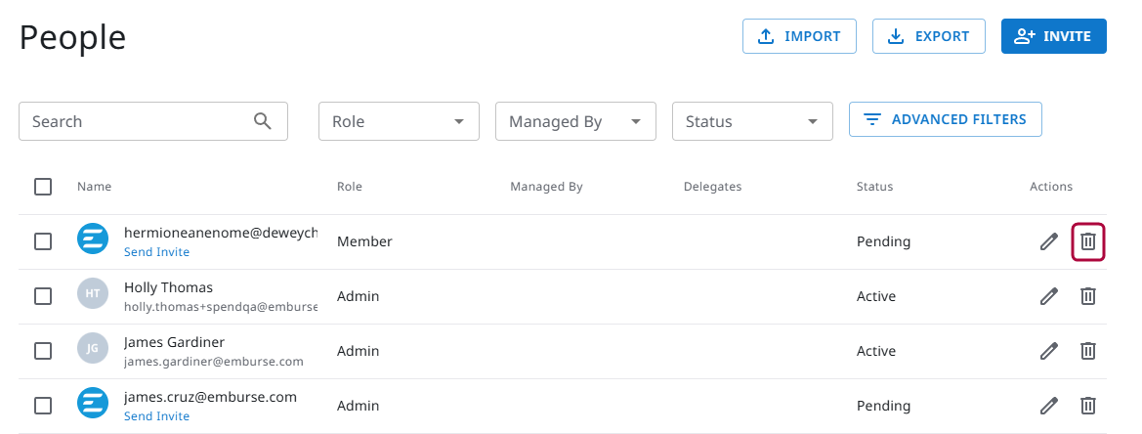This screenshot has height=434, width=1142.
Task: Select James Gardiner's row checkbox
Action: pos(43,351)
